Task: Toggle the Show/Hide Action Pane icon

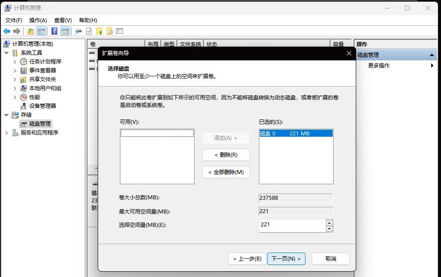Action: point(65,31)
